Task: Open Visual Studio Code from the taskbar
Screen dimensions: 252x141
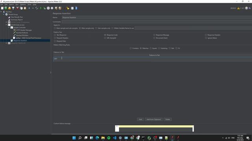Action: (x=115, y=138)
